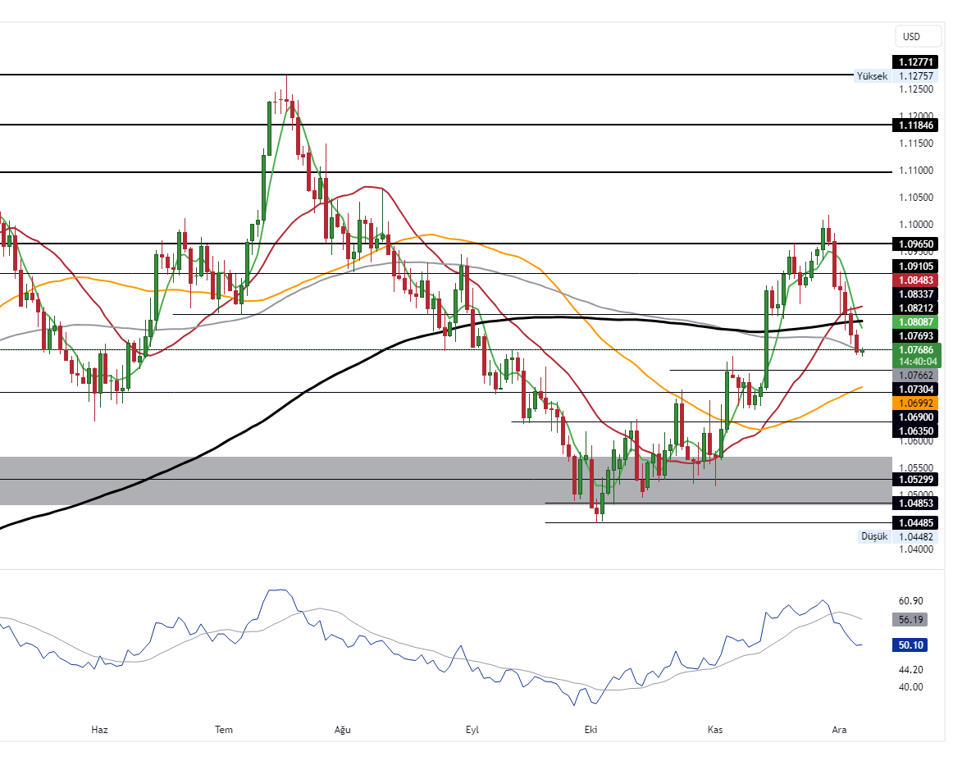
Task: Click the 1.12771 price label
Action: [916, 62]
